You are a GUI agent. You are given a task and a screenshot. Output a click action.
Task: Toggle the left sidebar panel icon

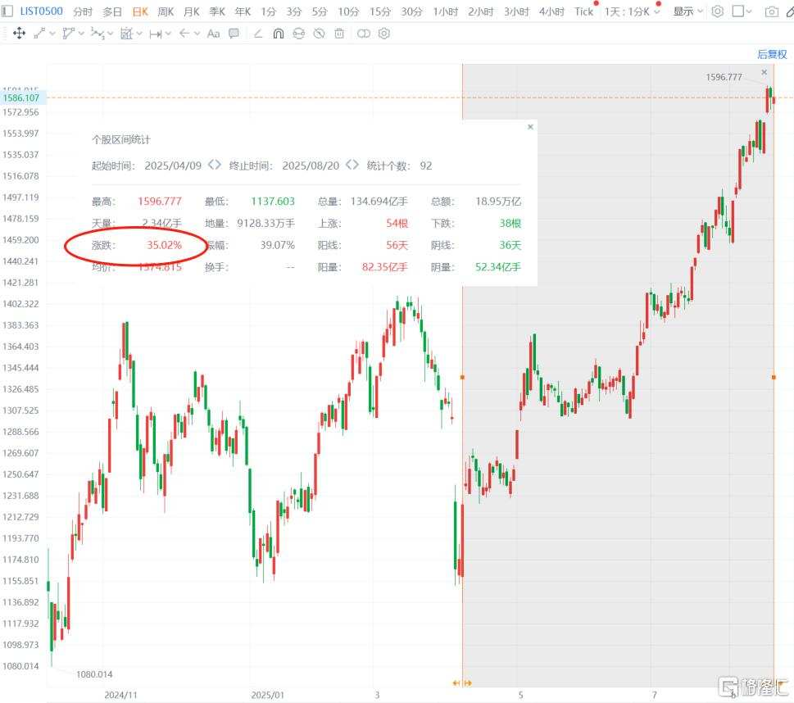7,11
